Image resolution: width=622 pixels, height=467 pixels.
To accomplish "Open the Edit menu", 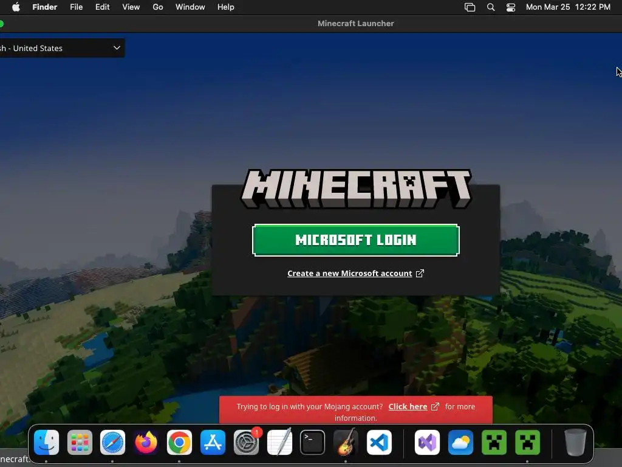I will pos(102,7).
